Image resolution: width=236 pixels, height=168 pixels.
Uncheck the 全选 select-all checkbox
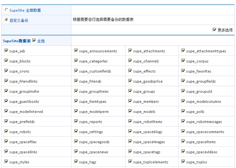(34, 40)
